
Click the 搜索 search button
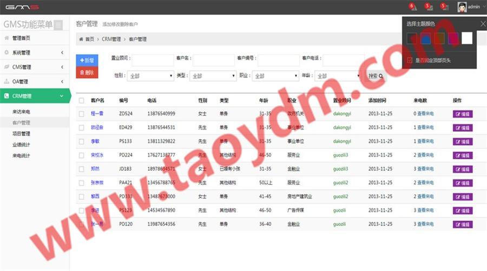coord(376,76)
